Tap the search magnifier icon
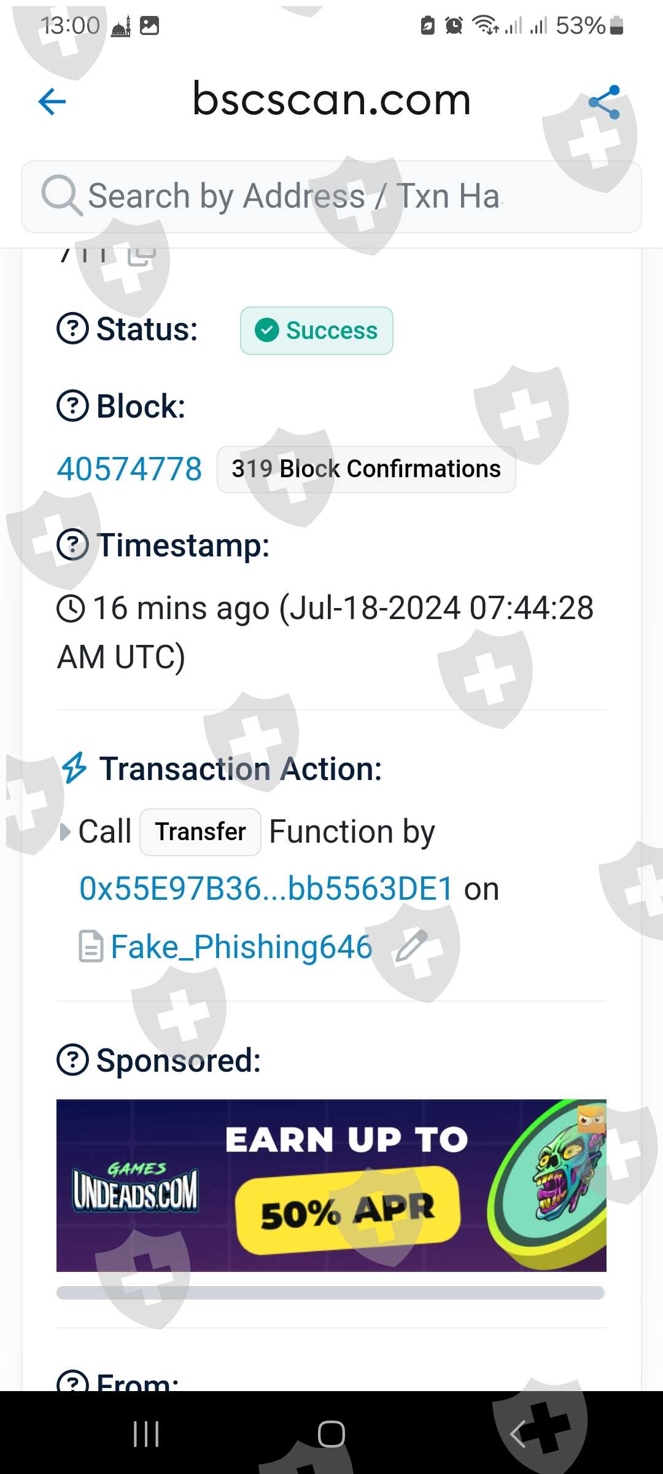Screen dimensions: 663x1474 click(x=61, y=196)
